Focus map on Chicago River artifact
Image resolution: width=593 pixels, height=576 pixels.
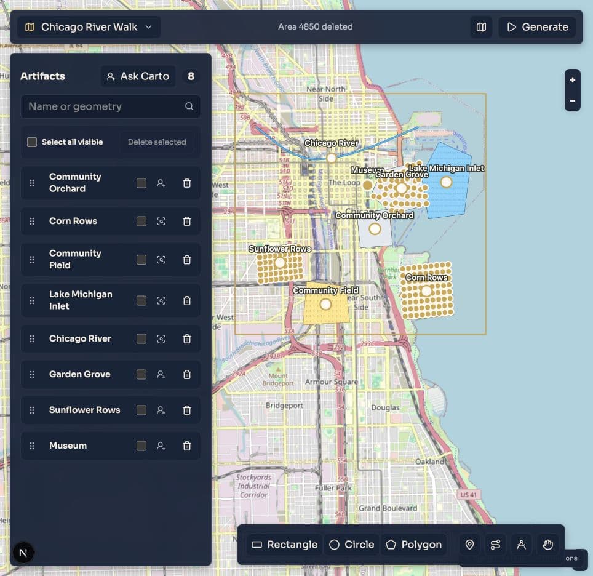161,338
